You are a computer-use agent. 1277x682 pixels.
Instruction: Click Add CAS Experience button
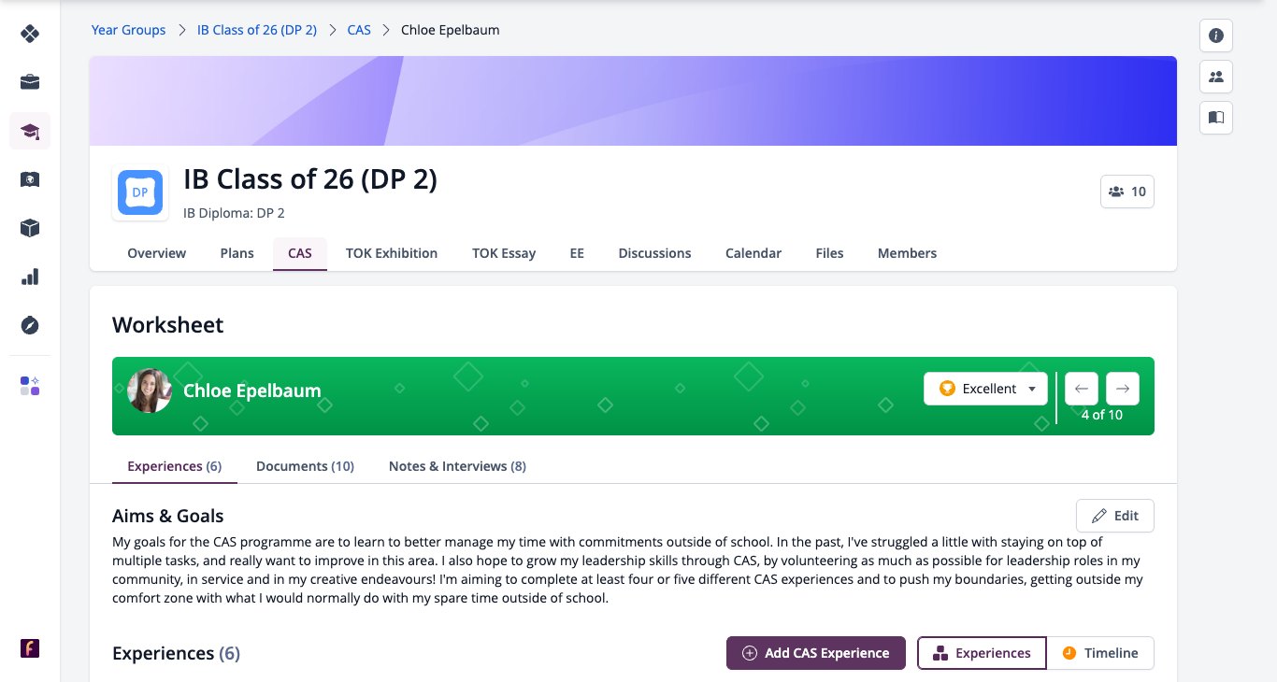(816, 653)
